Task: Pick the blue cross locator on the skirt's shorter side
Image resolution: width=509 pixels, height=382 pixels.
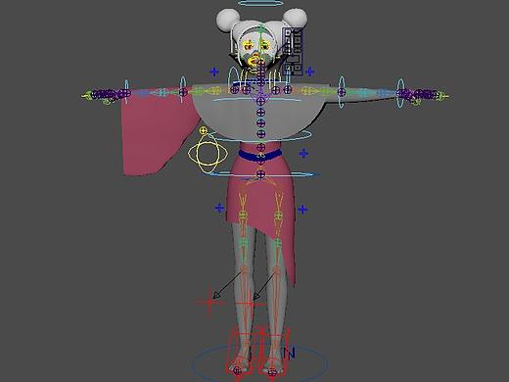Action: point(219,208)
